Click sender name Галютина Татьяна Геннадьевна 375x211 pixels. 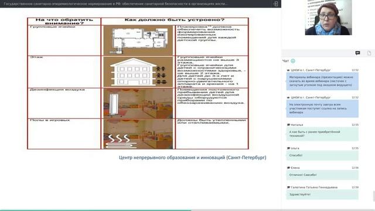click(x=314, y=188)
